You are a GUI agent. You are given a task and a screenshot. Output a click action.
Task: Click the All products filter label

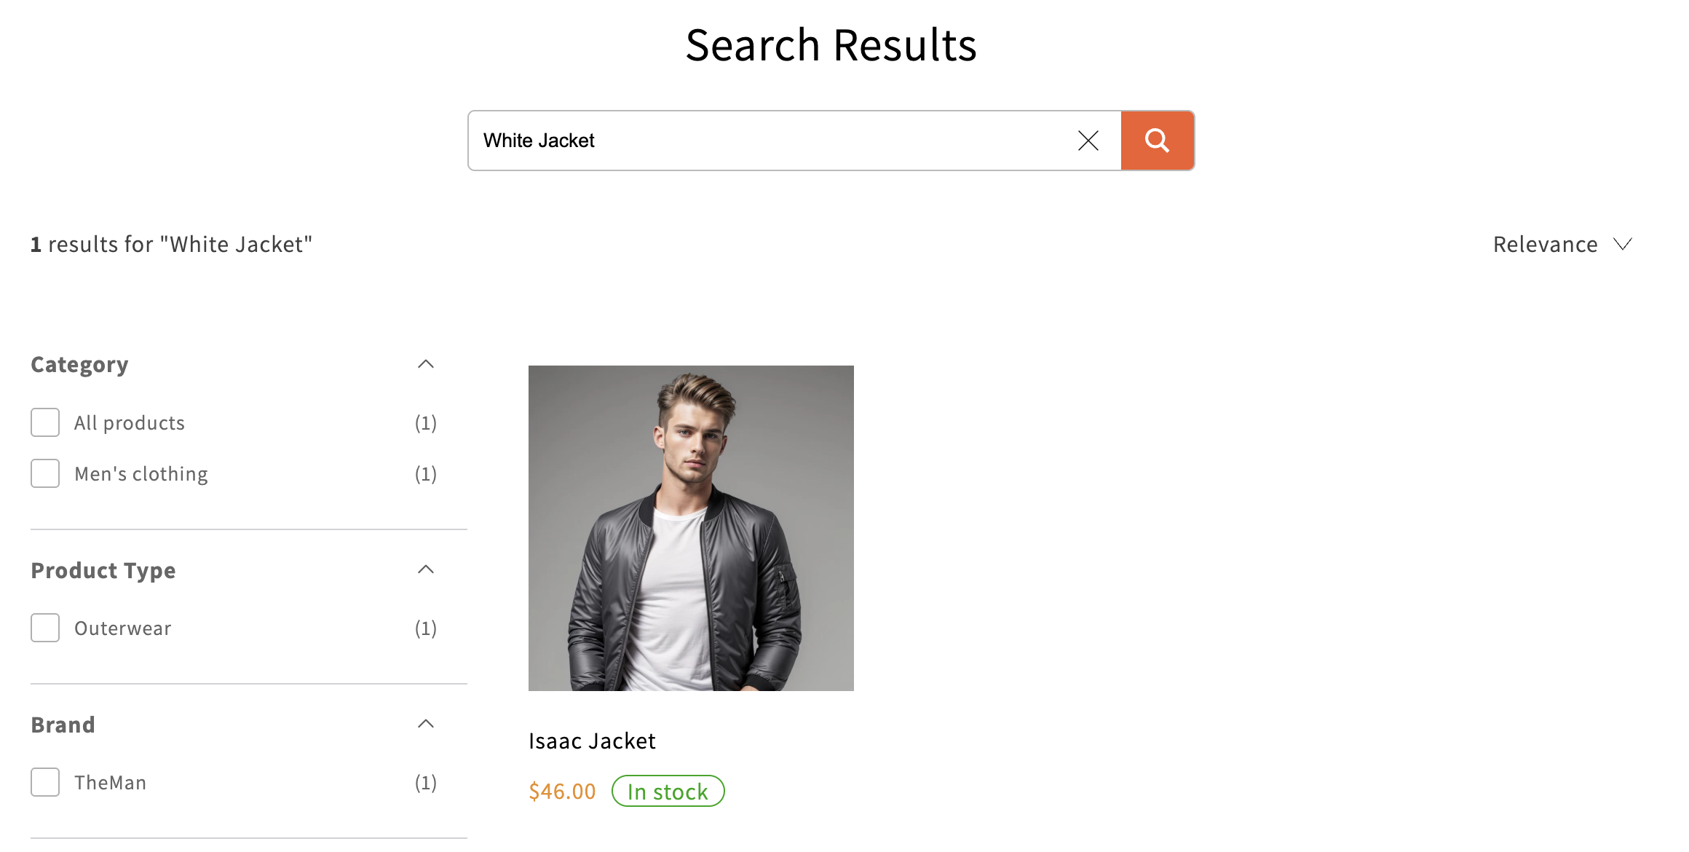(130, 423)
